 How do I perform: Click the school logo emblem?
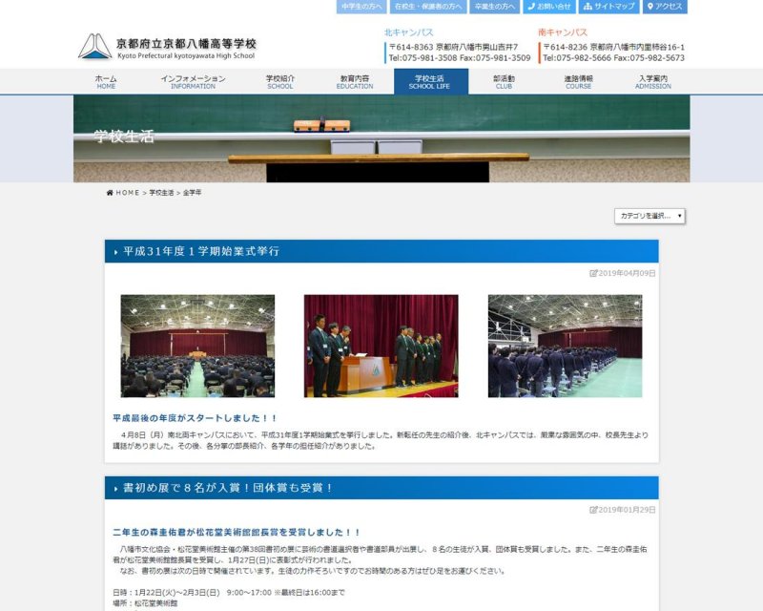(93, 47)
